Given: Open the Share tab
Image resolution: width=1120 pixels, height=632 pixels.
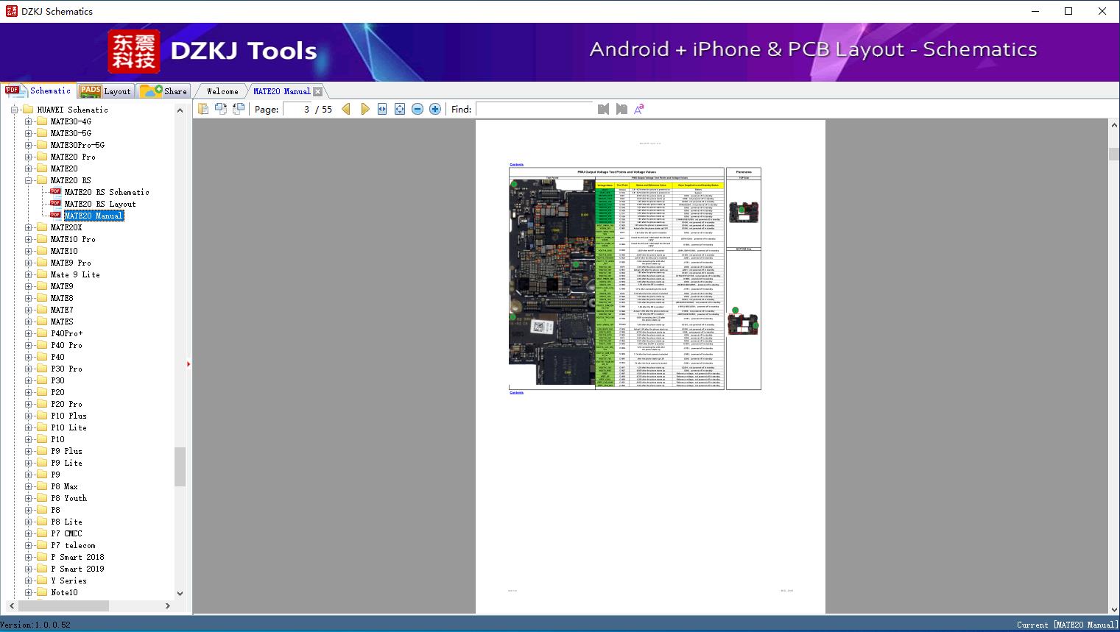Looking at the screenshot, I should tap(164, 91).
